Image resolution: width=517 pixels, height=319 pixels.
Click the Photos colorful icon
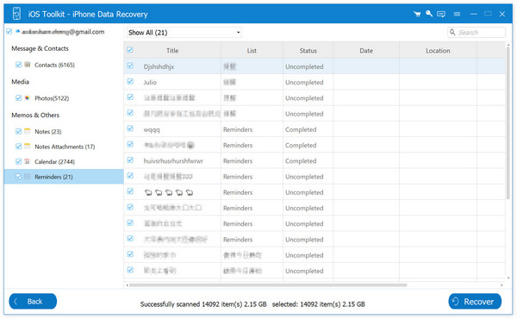pos(28,97)
